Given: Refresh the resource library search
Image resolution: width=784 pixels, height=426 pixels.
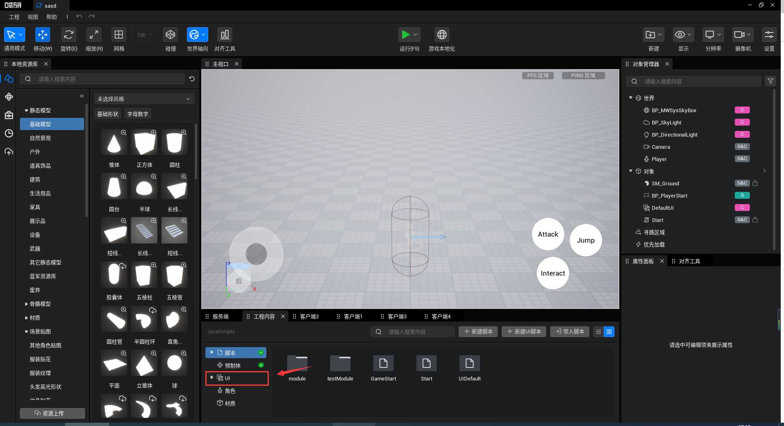Looking at the screenshot, I should pos(192,79).
